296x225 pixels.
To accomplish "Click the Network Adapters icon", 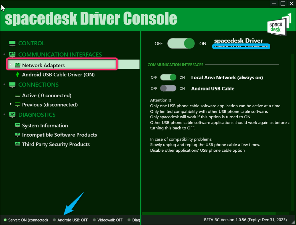I will [x=17, y=65].
